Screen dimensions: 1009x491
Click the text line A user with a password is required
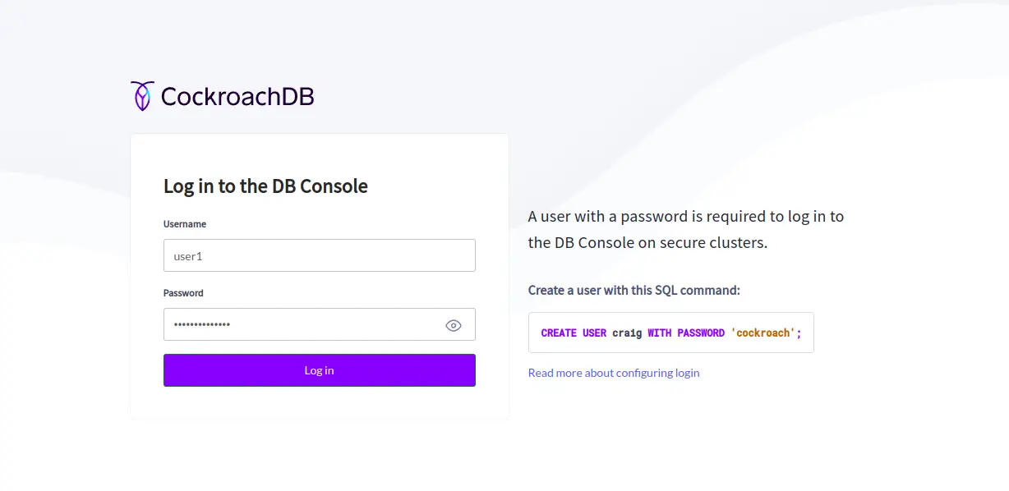686,217
